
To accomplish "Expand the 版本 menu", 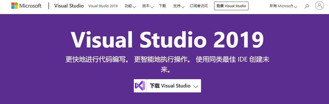I will click(148, 6).
